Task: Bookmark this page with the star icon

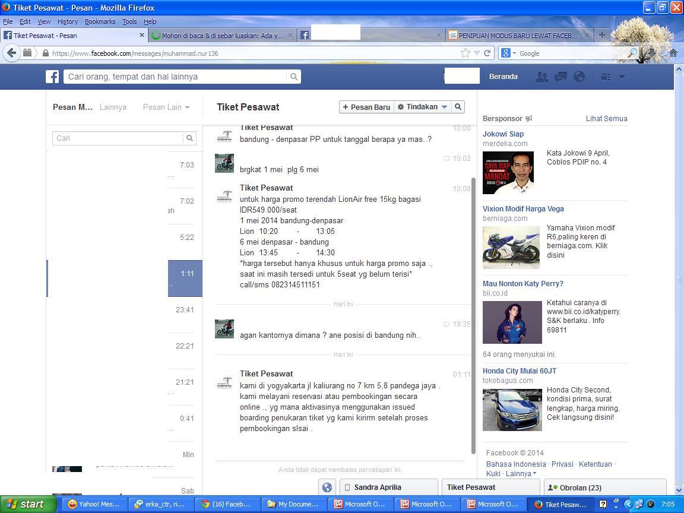Action: click(465, 53)
